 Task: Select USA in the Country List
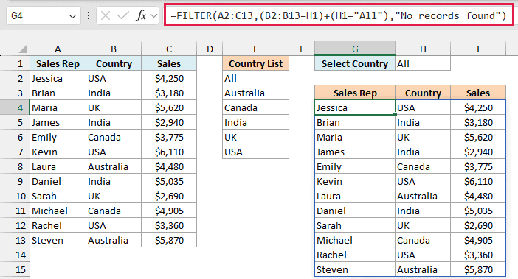pyautogui.click(x=256, y=152)
